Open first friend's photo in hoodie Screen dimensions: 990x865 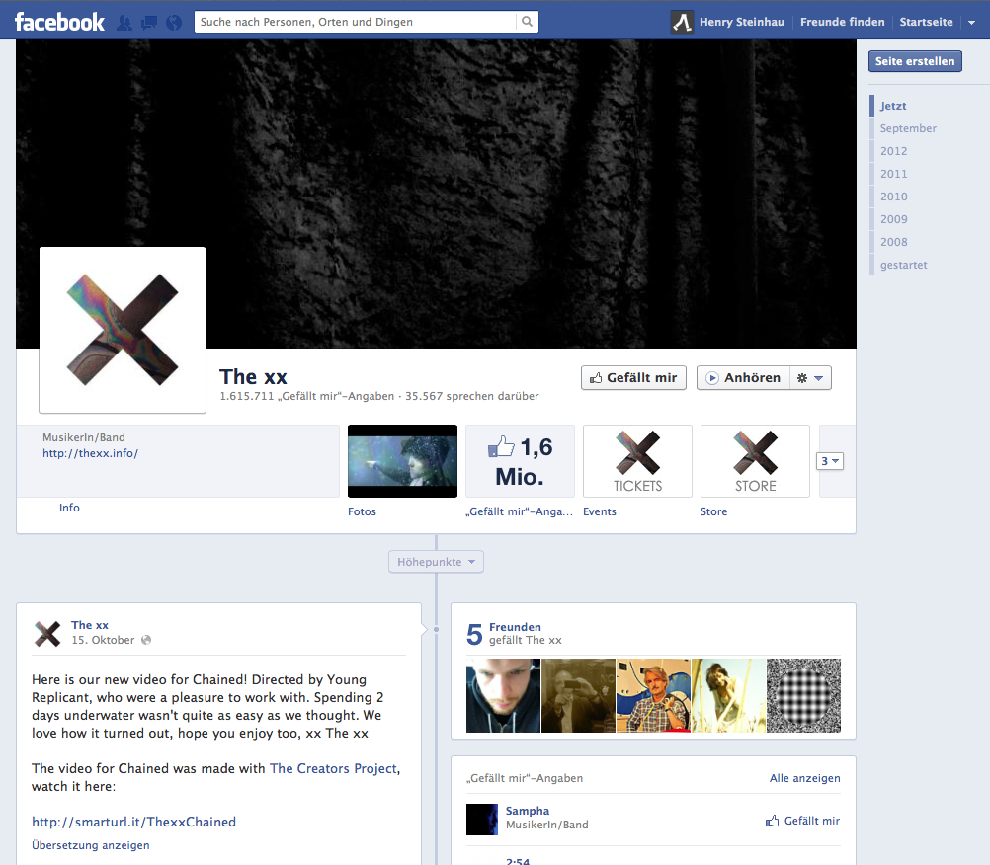pyautogui.click(x=503, y=695)
